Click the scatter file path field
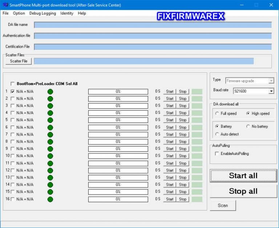This screenshot has height=228, width=279. (144, 61)
